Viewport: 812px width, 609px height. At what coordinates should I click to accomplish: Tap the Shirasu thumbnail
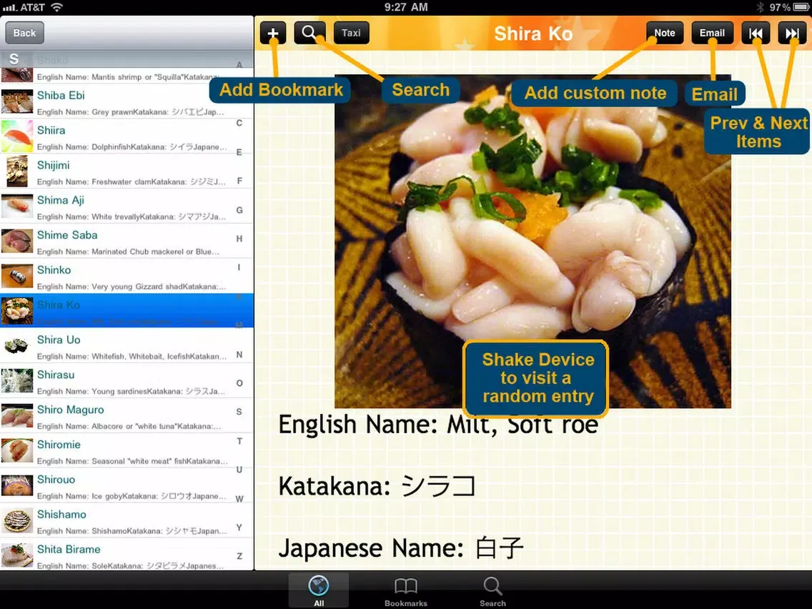[x=17, y=380]
